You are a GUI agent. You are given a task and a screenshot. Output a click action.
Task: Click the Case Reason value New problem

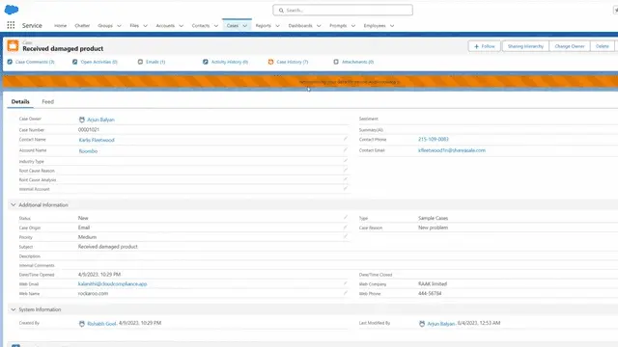[433, 227]
